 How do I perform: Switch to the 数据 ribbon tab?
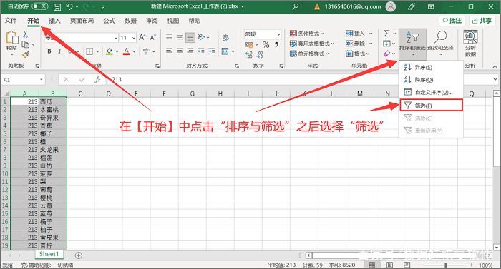click(130, 21)
